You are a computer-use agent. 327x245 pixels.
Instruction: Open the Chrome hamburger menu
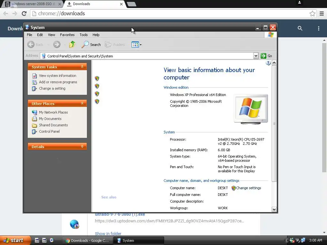322,13
